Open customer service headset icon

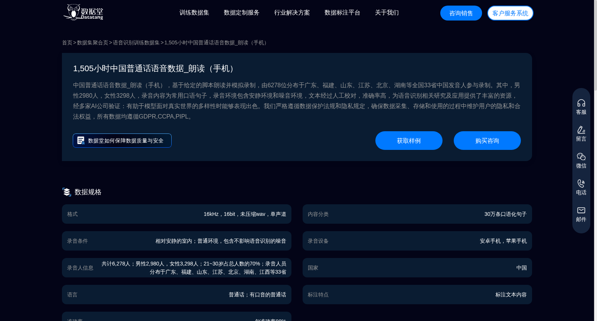pos(581,103)
